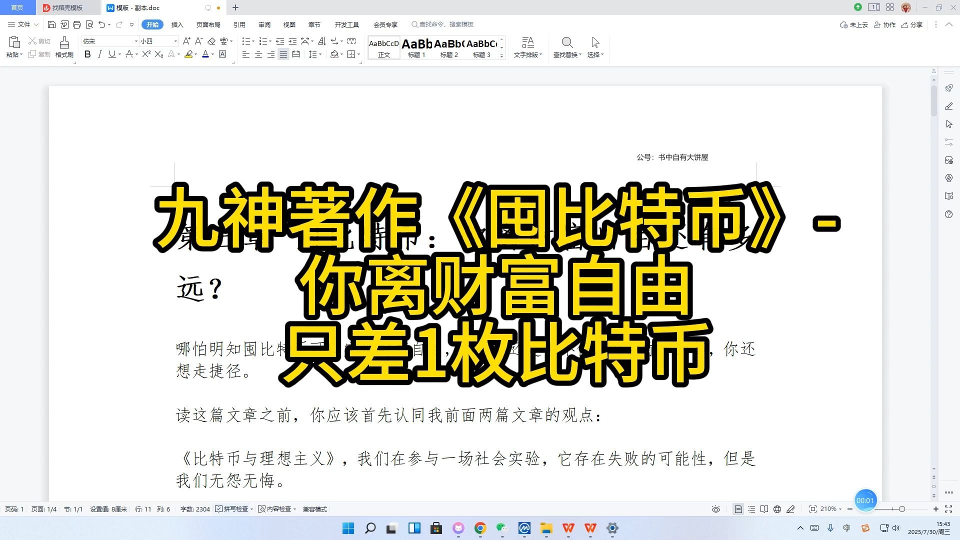Decrease paragraph indent

pyautogui.click(x=280, y=41)
